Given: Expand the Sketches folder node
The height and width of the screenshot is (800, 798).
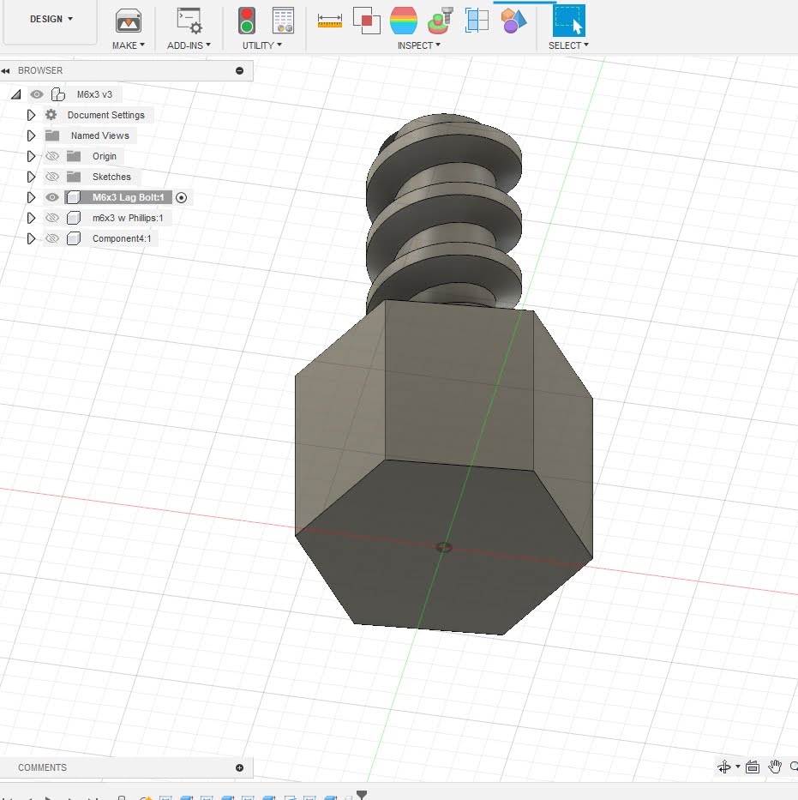Looking at the screenshot, I should (x=31, y=177).
